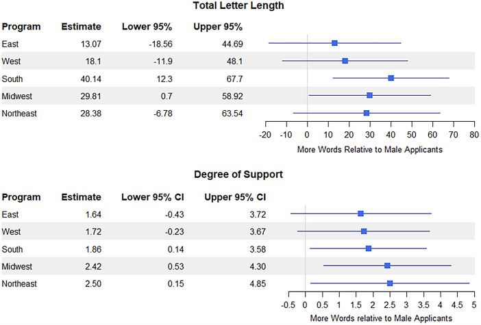The height and width of the screenshot is (325, 481).
Task: Click the Northeast square marker in Degree of Support plot
Action: (390, 283)
